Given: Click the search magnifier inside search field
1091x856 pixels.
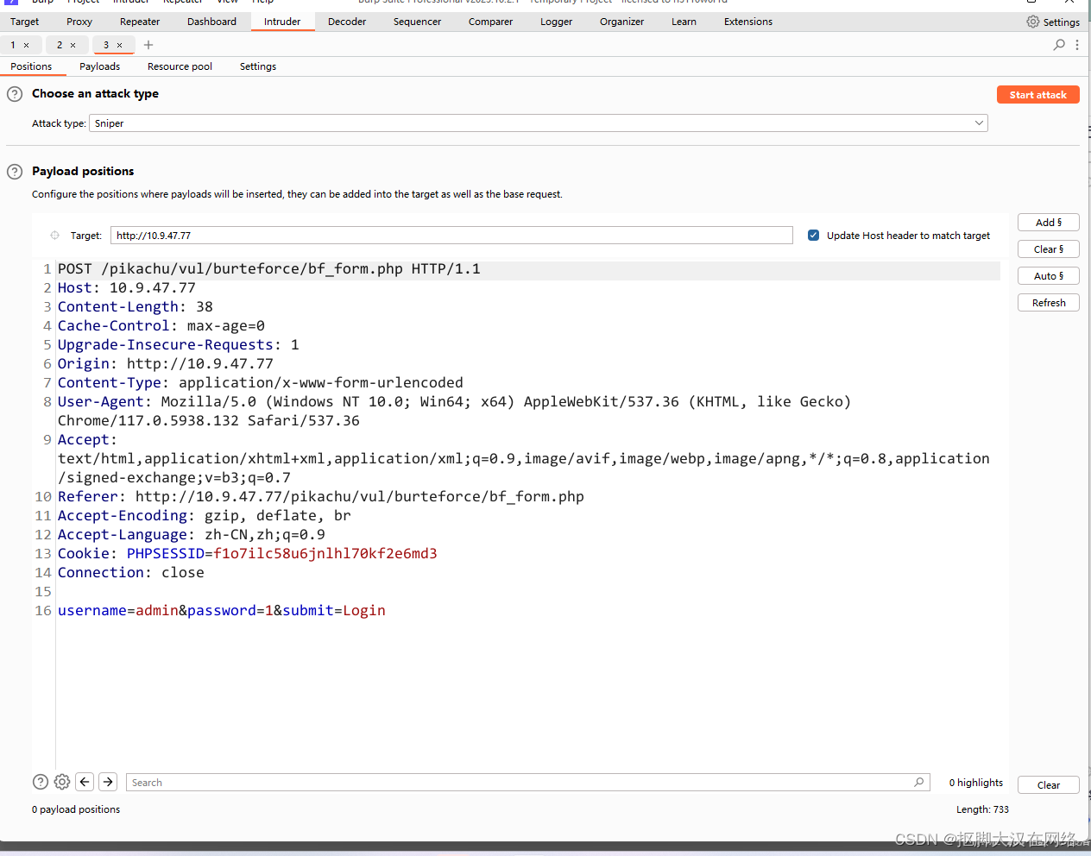Looking at the screenshot, I should [x=919, y=783].
